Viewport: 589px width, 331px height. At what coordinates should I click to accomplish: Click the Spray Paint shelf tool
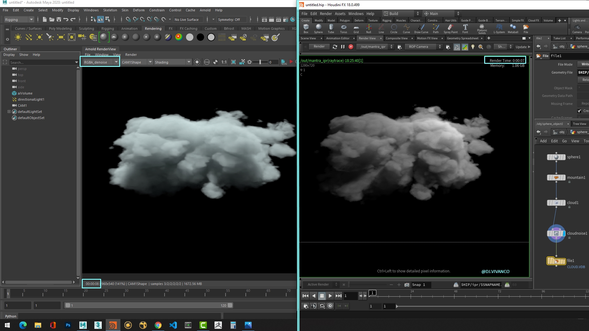[450, 29]
